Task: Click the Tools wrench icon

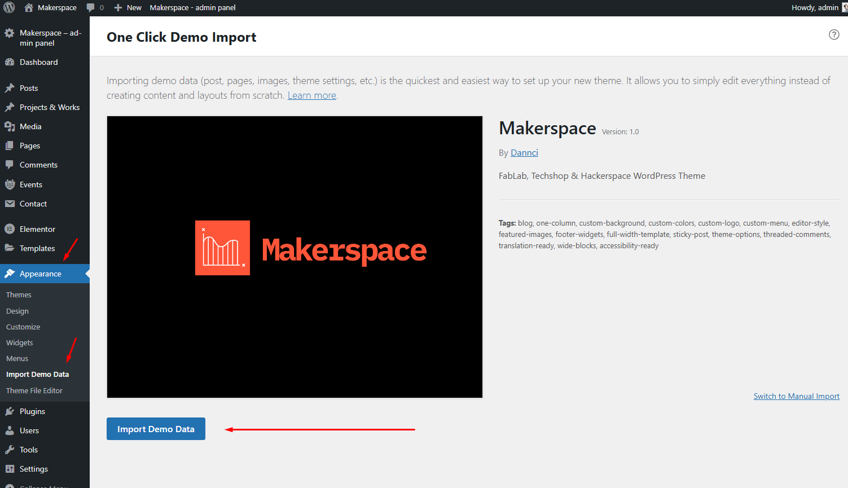Action: click(x=10, y=450)
